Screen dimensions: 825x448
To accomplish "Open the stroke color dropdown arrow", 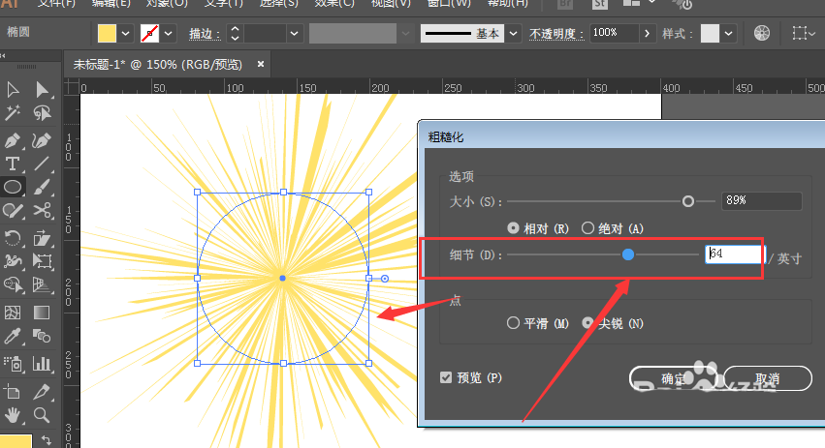I will tap(168, 34).
